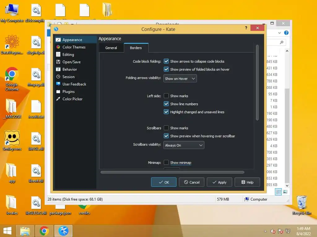Click the volume muted tray icon
317x237 pixels.
click(273, 231)
